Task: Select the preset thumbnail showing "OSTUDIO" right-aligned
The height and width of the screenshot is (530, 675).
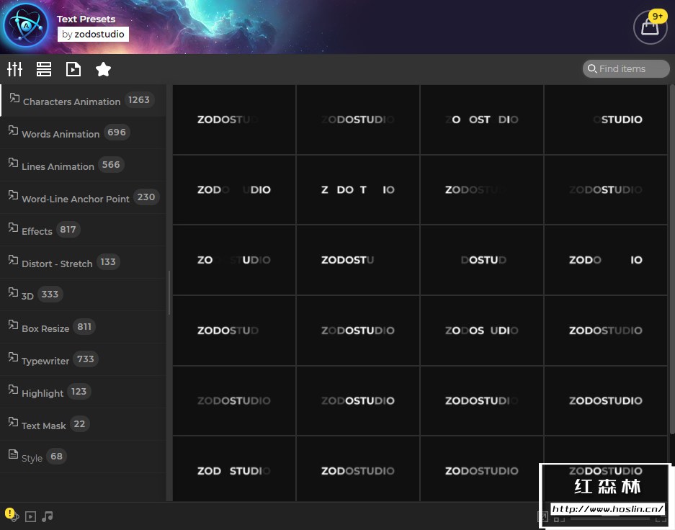Action: tap(606, 120)
